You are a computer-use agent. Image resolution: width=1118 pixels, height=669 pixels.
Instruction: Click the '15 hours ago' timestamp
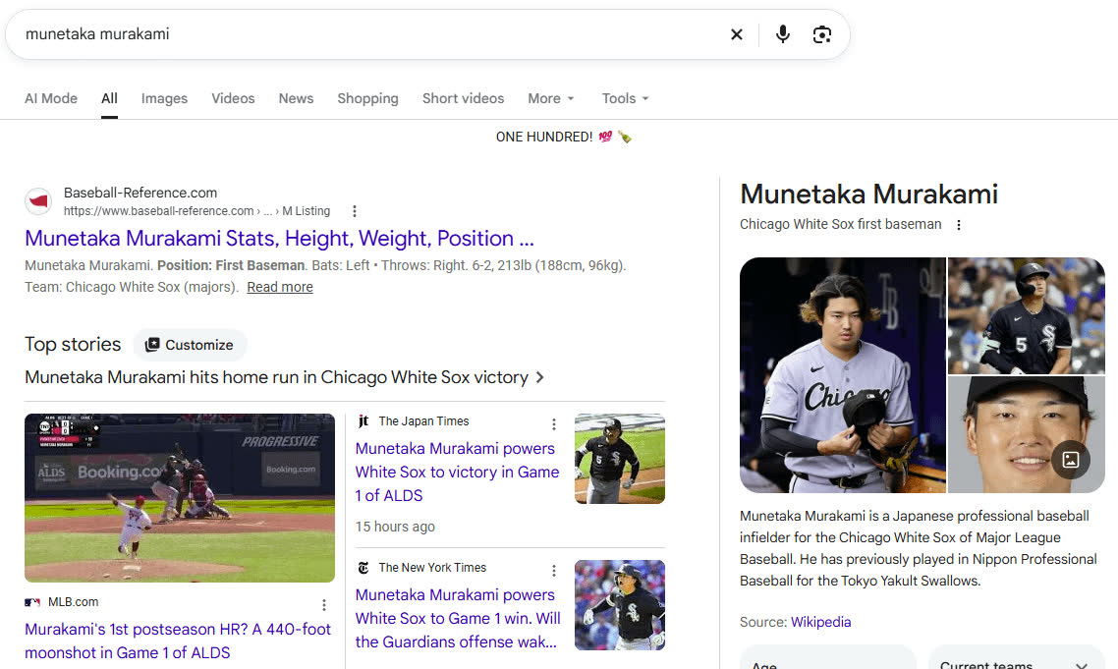[x=395, y=527]
